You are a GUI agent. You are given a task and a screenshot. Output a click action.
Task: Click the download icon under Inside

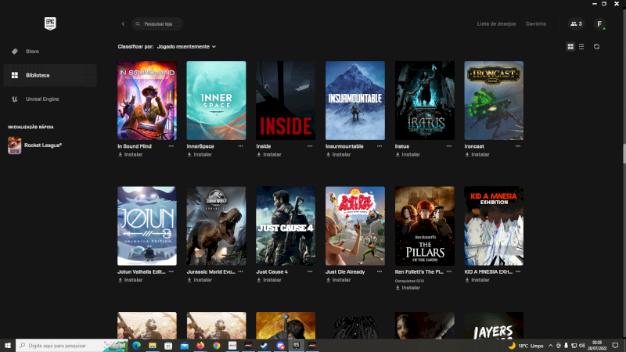click(x=259, y=154)
